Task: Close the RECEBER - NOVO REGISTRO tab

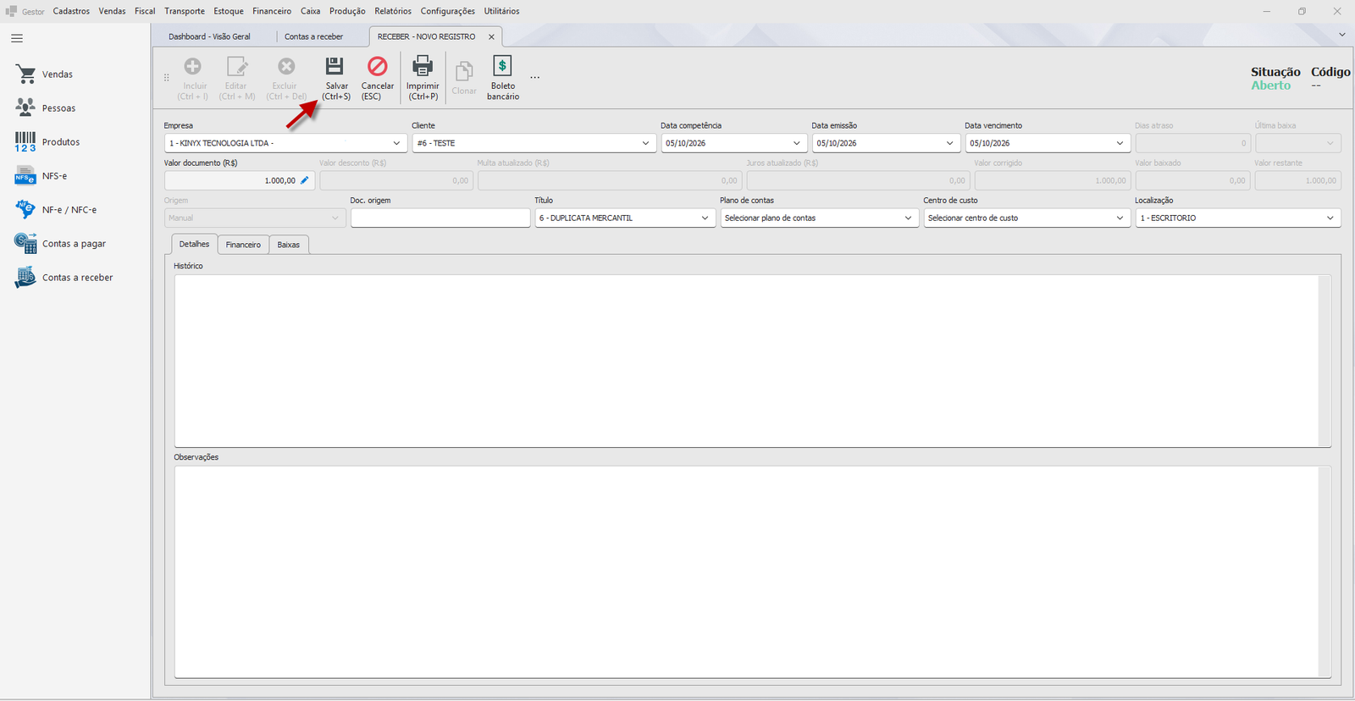Action: click(x=491, y=36)
